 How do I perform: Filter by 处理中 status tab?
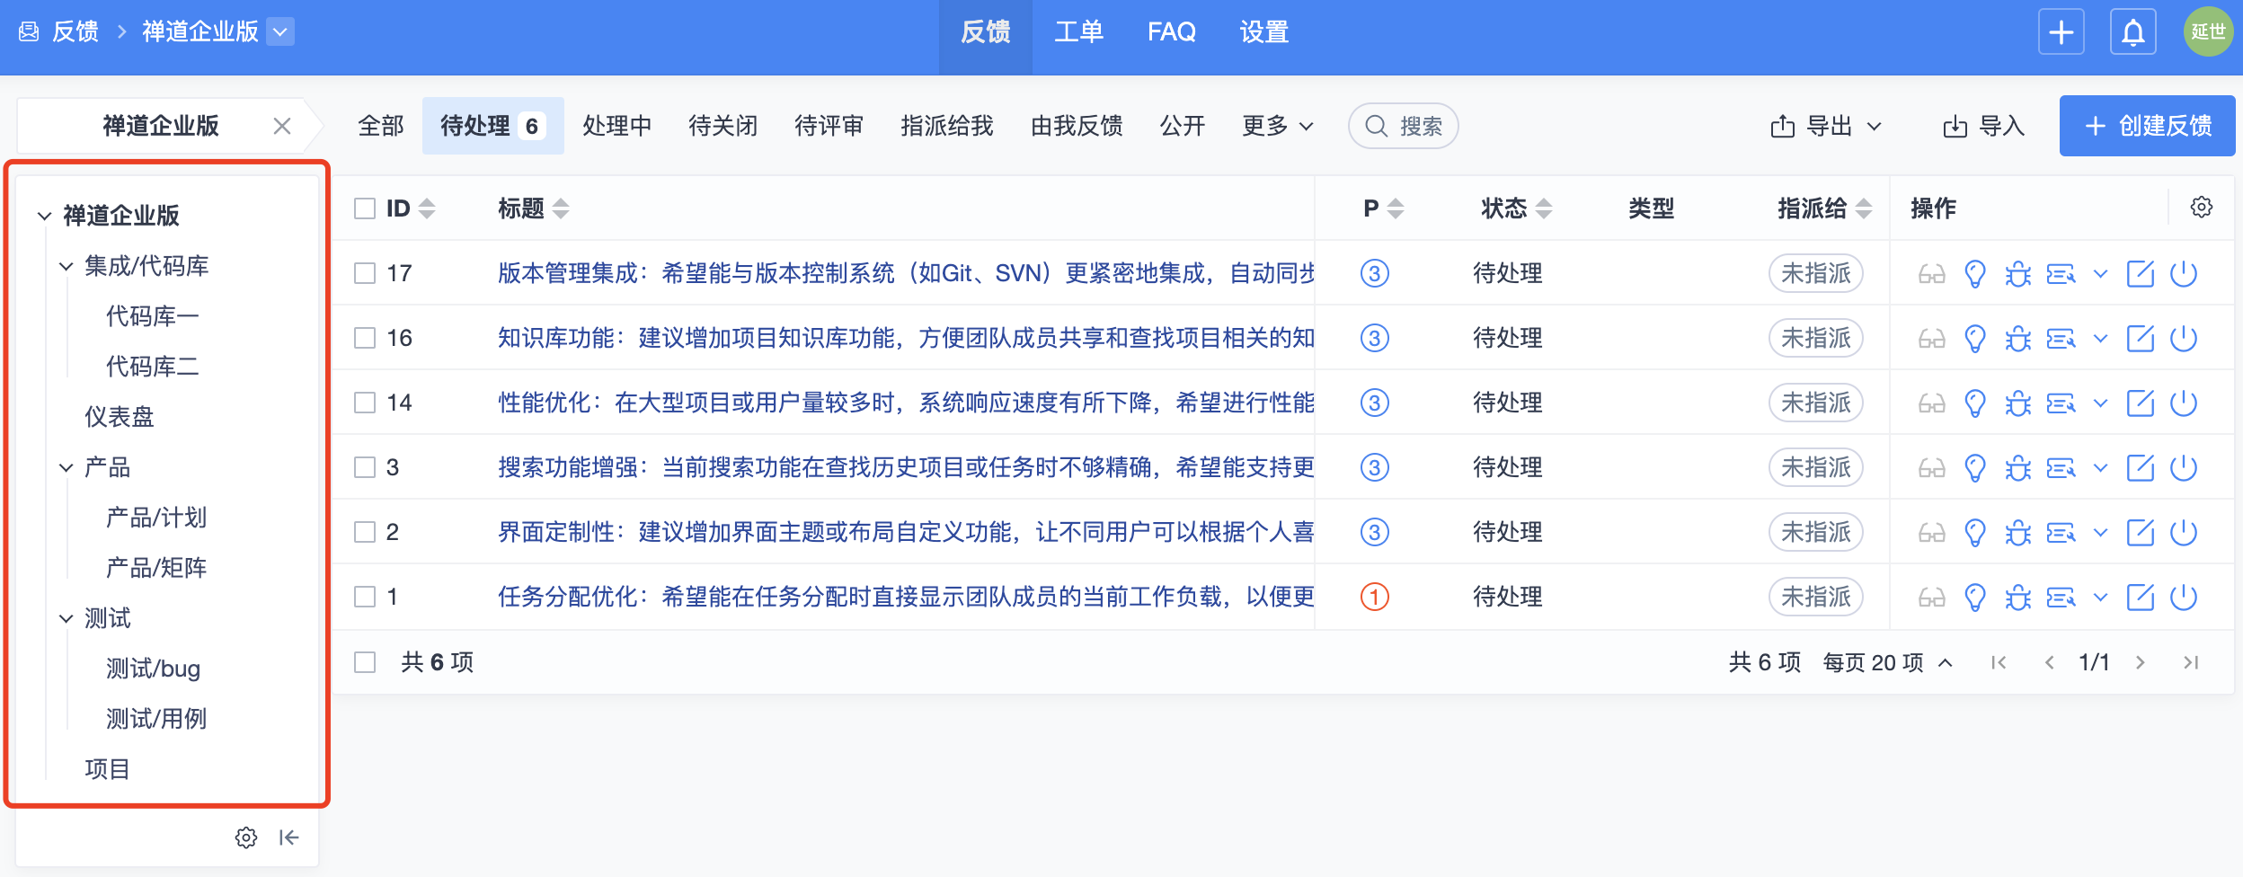616,126
